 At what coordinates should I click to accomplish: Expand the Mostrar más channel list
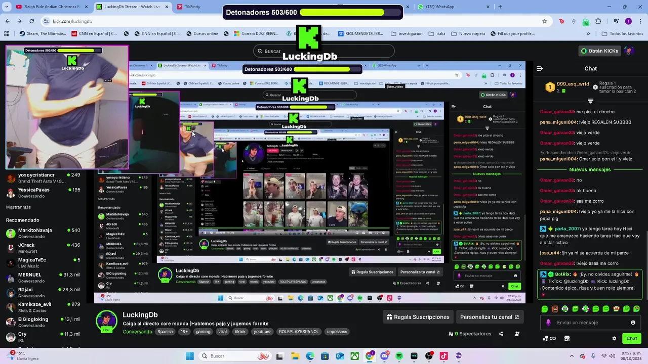[18, 207]
